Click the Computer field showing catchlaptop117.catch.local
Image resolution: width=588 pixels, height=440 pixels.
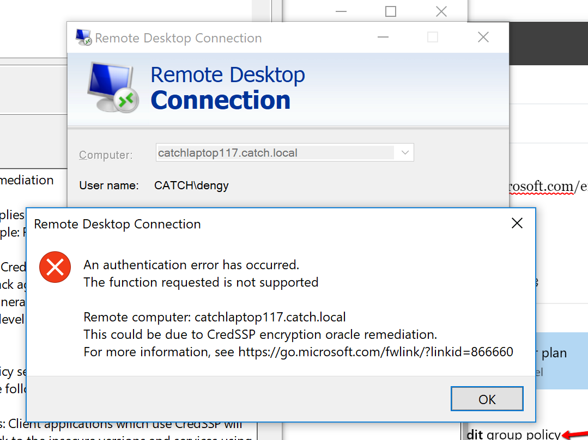[x=284, y=153]
